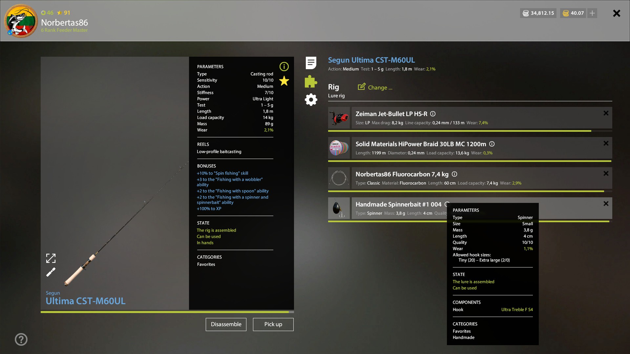Remove the Handmade Spinnerbait lure
The height and width of the screenshot is (354, 630).
(x=606, y=204)
